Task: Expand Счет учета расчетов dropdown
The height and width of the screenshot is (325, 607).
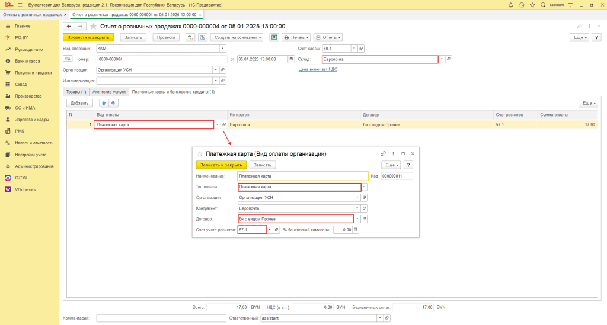Action: (x=270, y=230)
